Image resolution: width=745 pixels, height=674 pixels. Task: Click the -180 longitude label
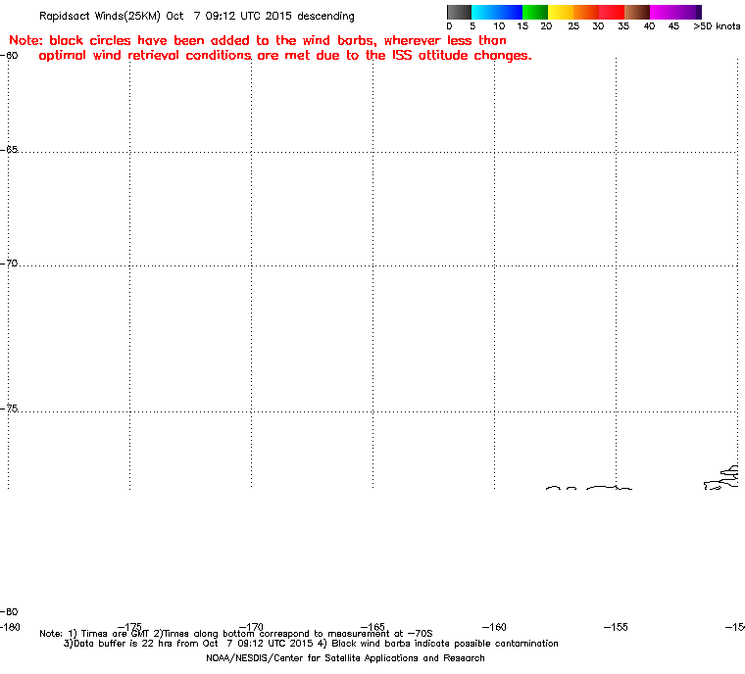(10, 627)
